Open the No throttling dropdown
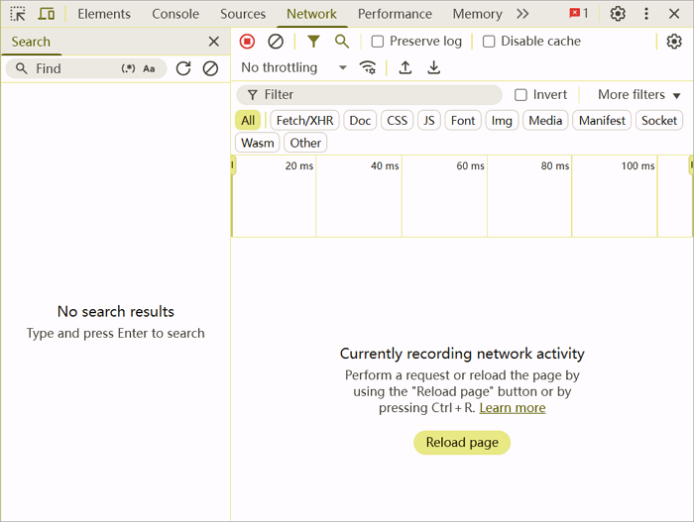 (293, 67)
